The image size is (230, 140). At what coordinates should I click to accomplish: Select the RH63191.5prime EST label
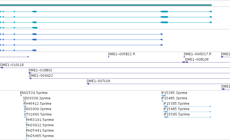(x=40, y=120)
